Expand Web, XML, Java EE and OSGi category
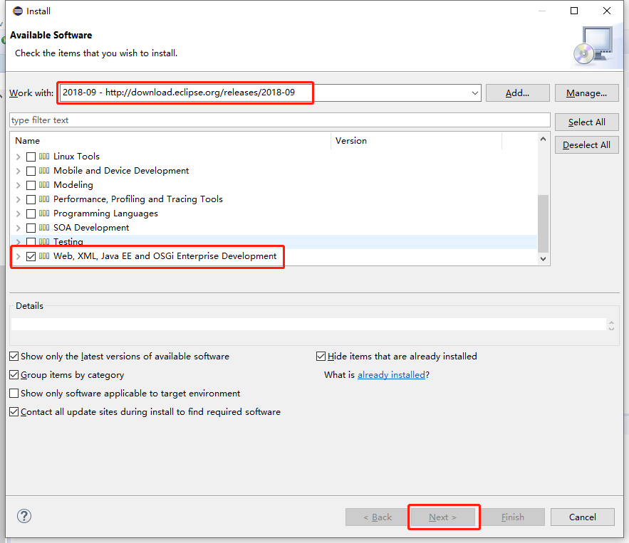Viewport: 629px width, 543px height. point(18,256)
